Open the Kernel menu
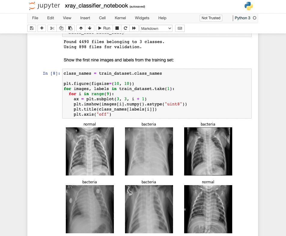 click(x=120, y=18)
